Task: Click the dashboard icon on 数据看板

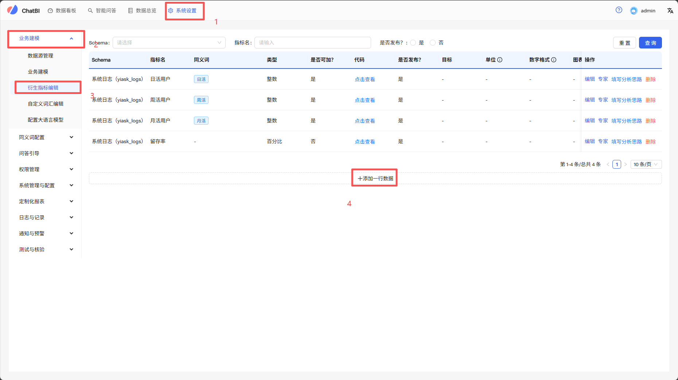Action: pos(50,11)
